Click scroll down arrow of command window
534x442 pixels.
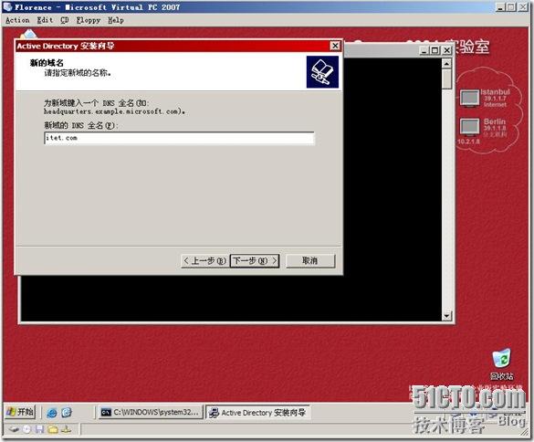tap(446, 316)
